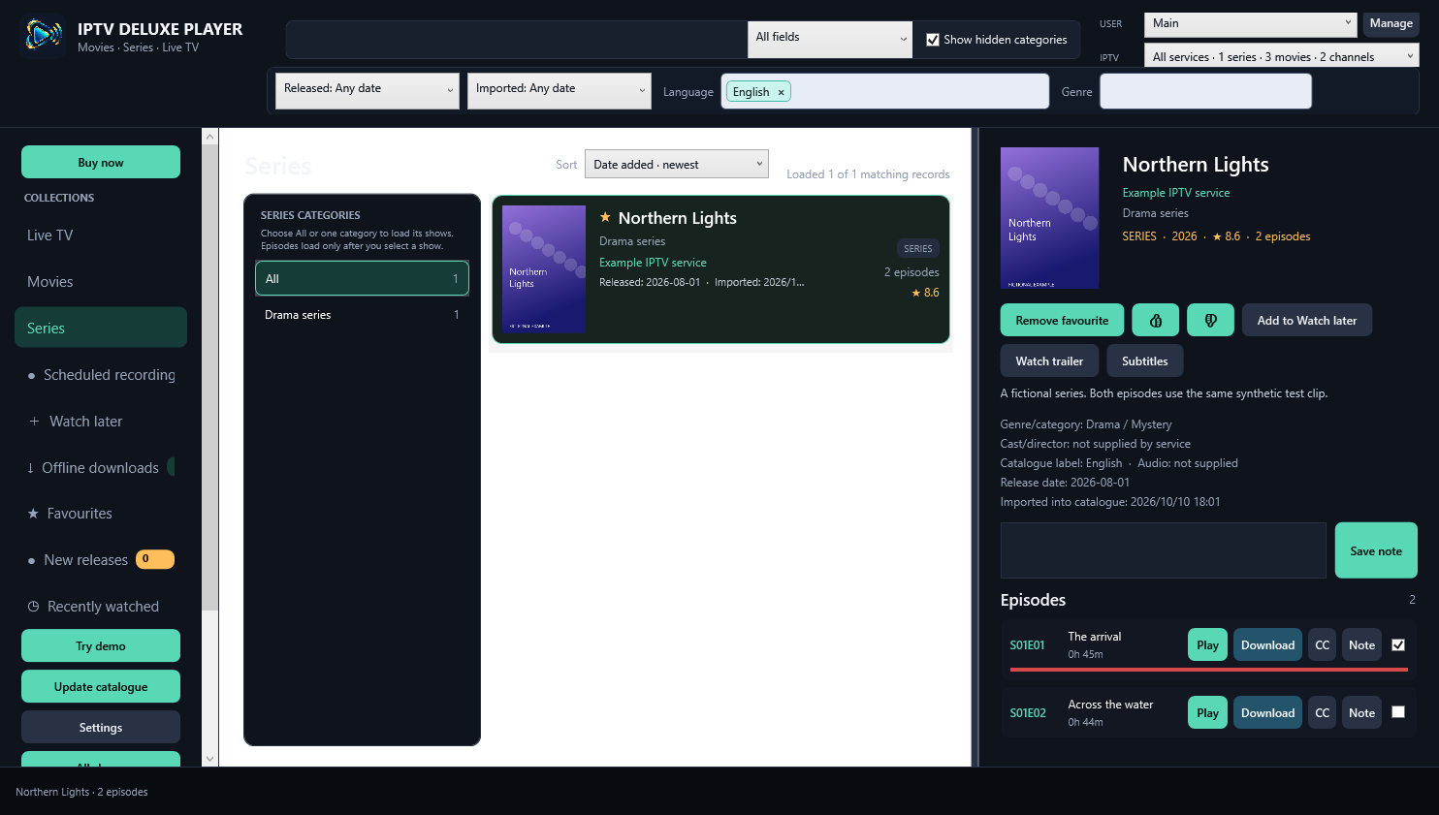
Task: Open Settings from the sidebar
Action: [x=101, y=727]
